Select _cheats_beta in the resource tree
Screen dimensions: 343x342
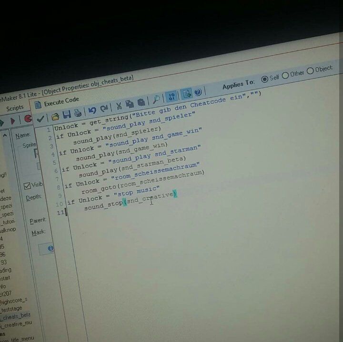[x=15, y=315]
